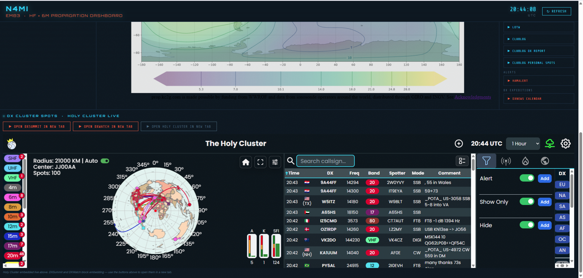Toggle the Alert filter switch
Viewport: 583px width, 278px height.
(x=527, y=178)
